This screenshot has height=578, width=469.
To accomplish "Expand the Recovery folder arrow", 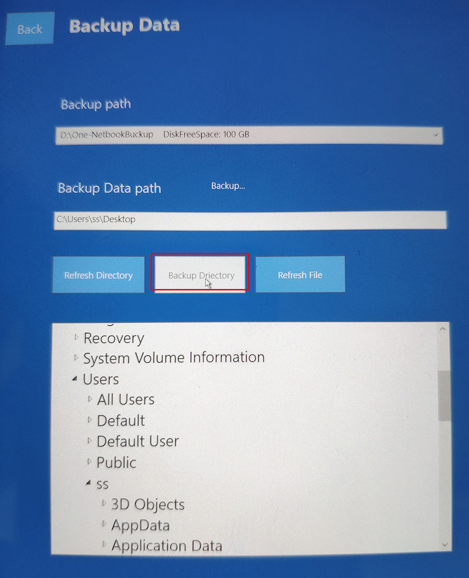I will [x=76, y=337].
